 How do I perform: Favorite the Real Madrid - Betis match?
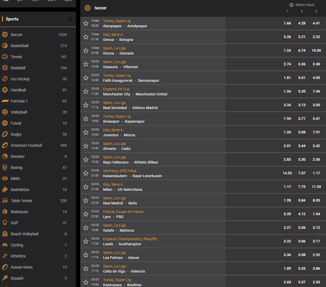coord(86,200)
